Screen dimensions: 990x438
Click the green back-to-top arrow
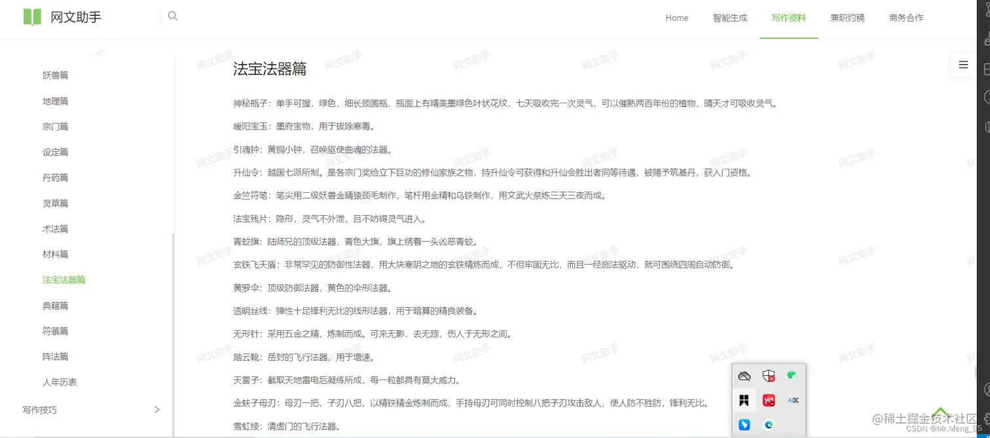pyautogui.click(x=941, y=412)
